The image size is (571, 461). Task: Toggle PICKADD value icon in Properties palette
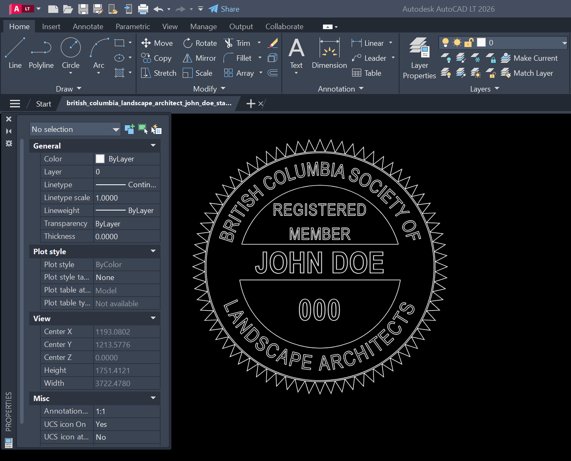point(129,129)
